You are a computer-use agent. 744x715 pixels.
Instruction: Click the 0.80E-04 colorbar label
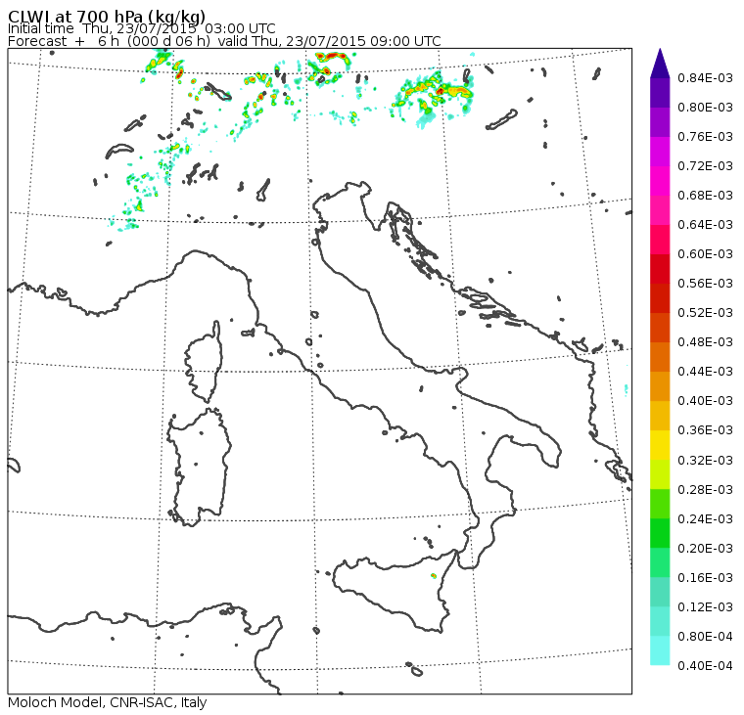[x=705, y=637]
